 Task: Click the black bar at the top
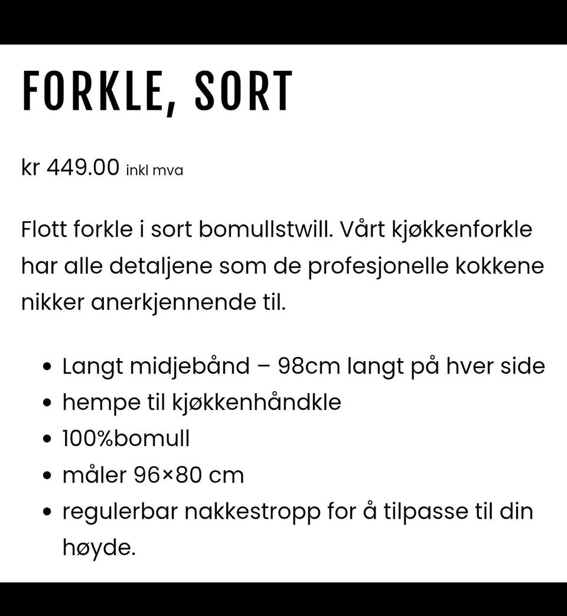[283, 22]
